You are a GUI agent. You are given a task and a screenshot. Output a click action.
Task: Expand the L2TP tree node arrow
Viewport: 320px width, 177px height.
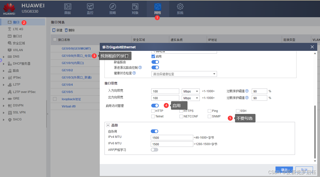pyautogui.click(x=3, y=85)
